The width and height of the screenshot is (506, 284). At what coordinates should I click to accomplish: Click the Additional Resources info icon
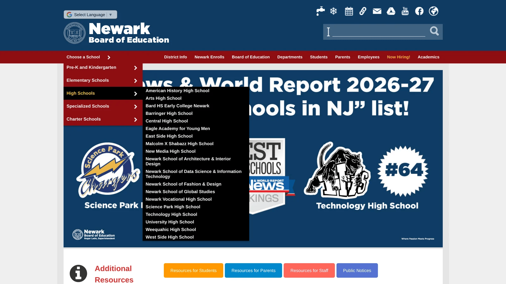pos(78,273)
